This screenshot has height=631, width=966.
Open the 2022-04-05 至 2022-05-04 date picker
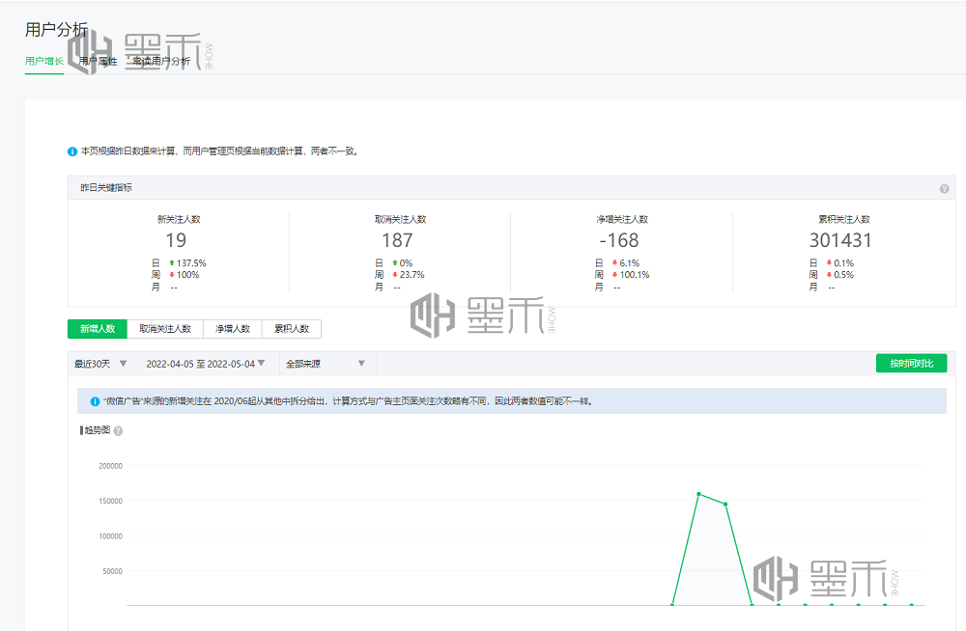tap(206, 364)
